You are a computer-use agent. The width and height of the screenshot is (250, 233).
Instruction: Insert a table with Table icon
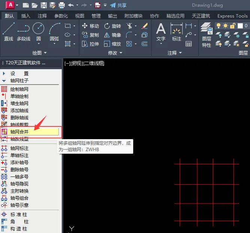(x=189, y=44)
